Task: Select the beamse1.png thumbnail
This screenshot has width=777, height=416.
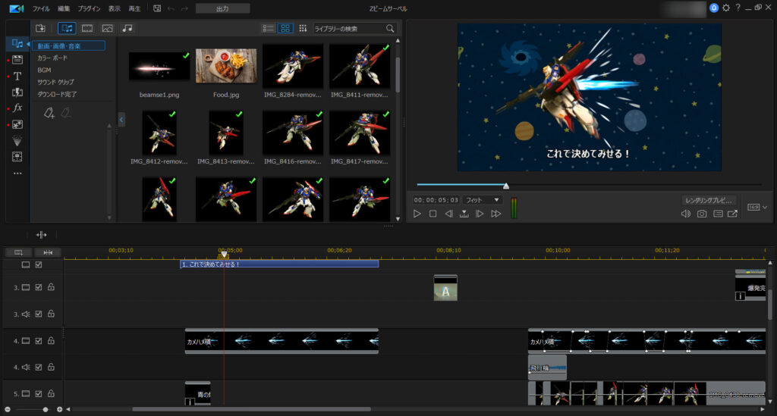Action: pyautogui.click(x=159, y=66)
